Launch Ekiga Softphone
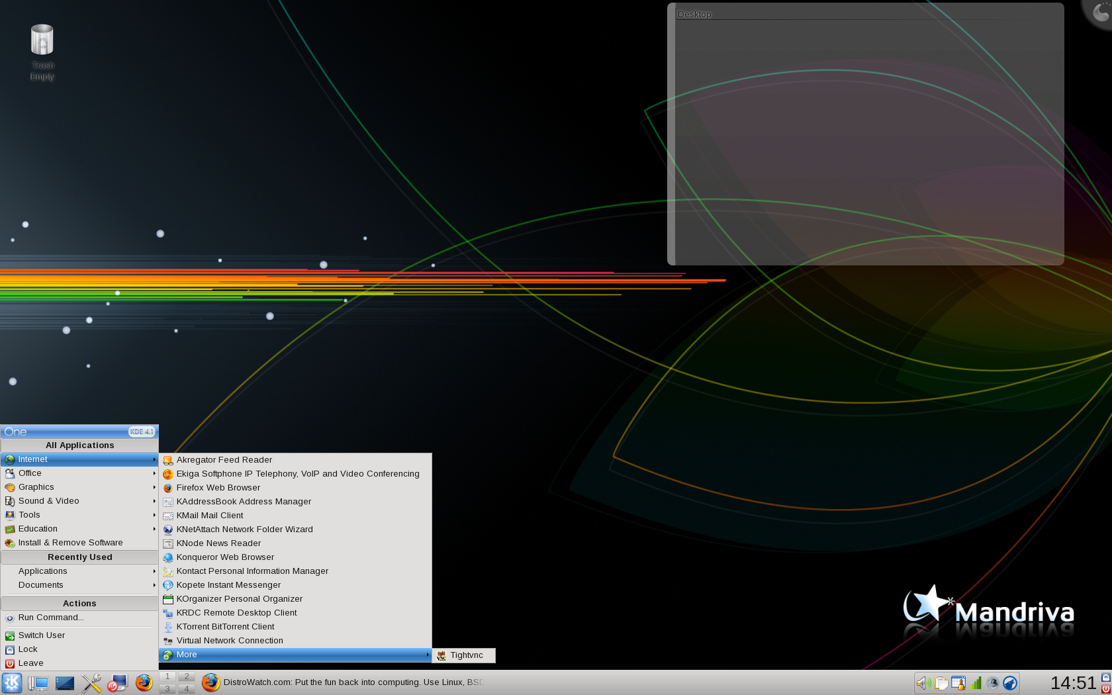Screen dimensions: 1112x695 [x=295, y=474]
